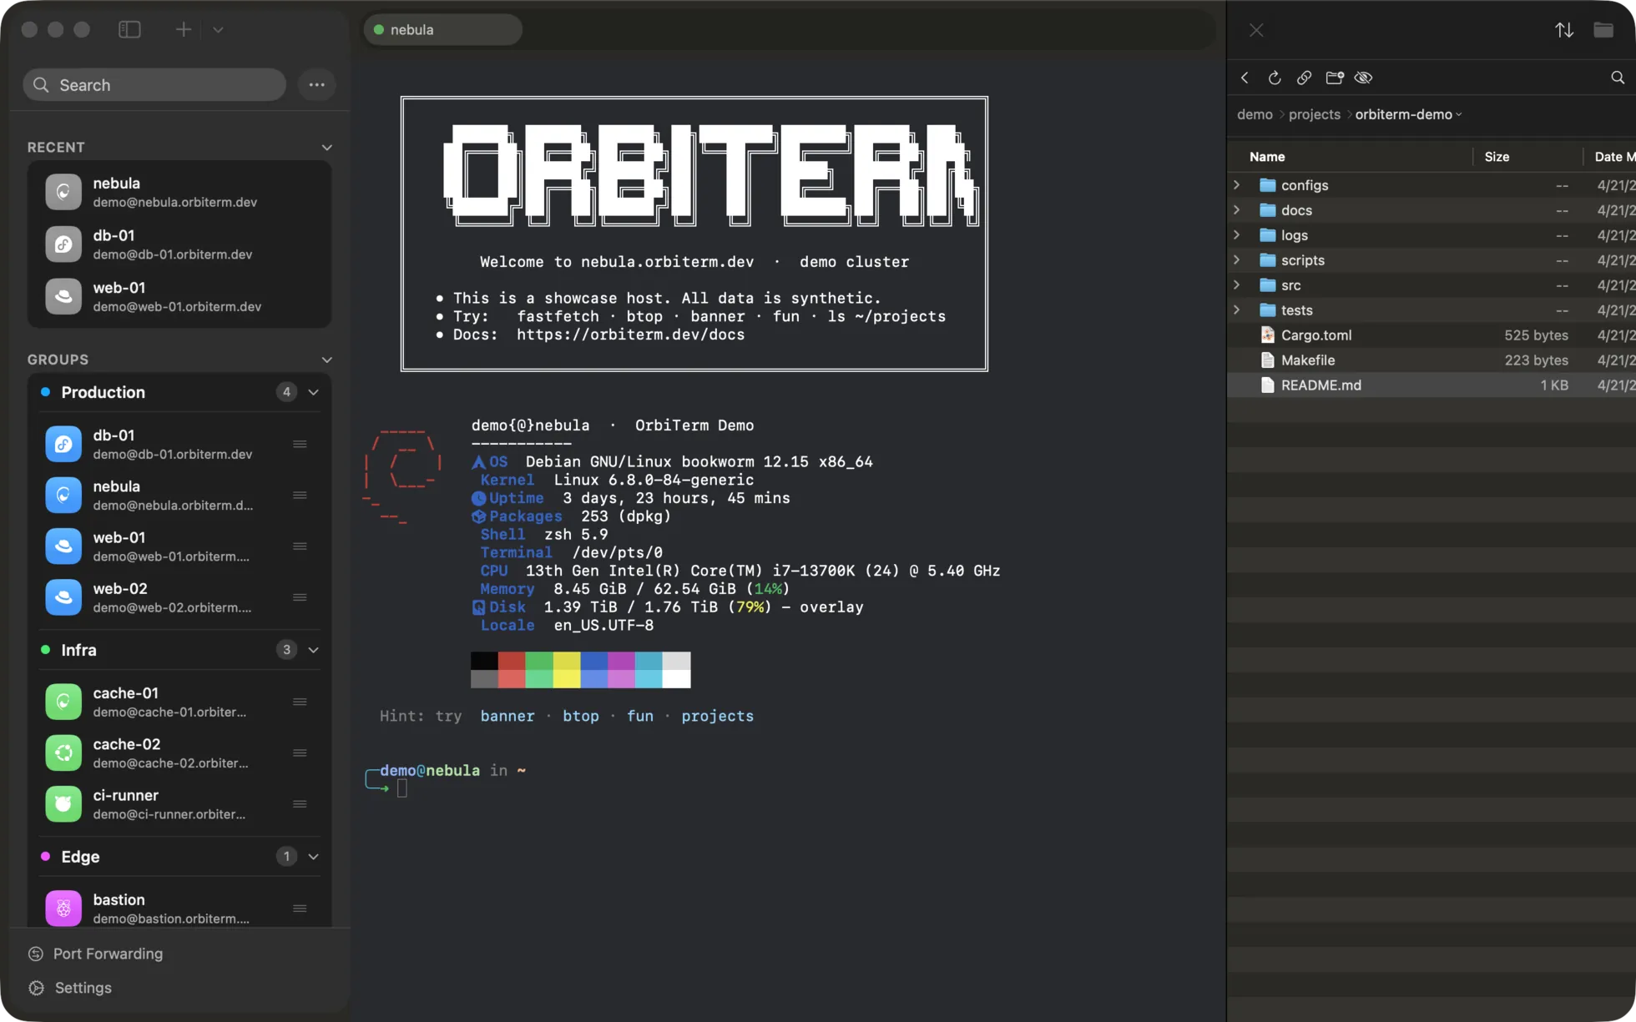Click the cache-01 host icon
Image resolution: width=1636 pixels, height=1022 pixels.
(x=63, y=702)
